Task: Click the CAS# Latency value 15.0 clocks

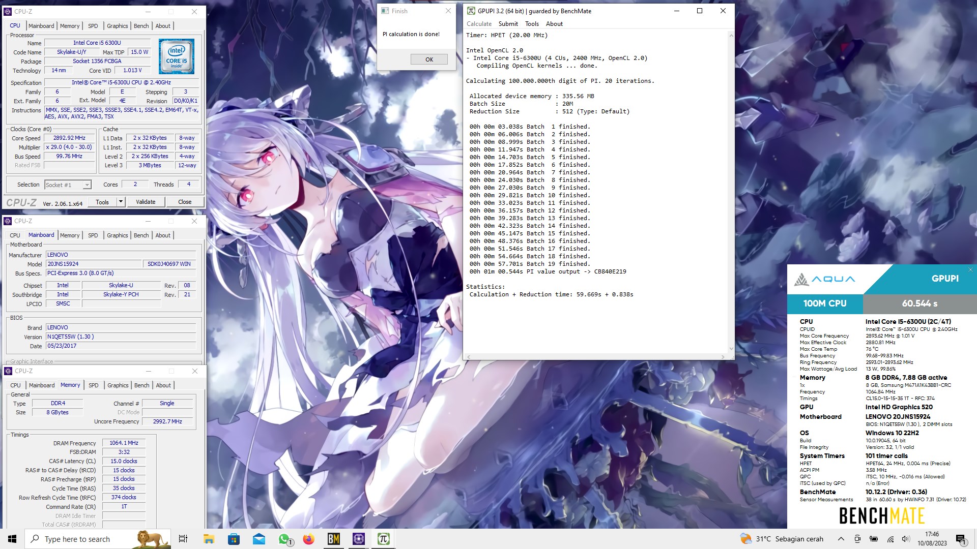Action: pos(124,462)
